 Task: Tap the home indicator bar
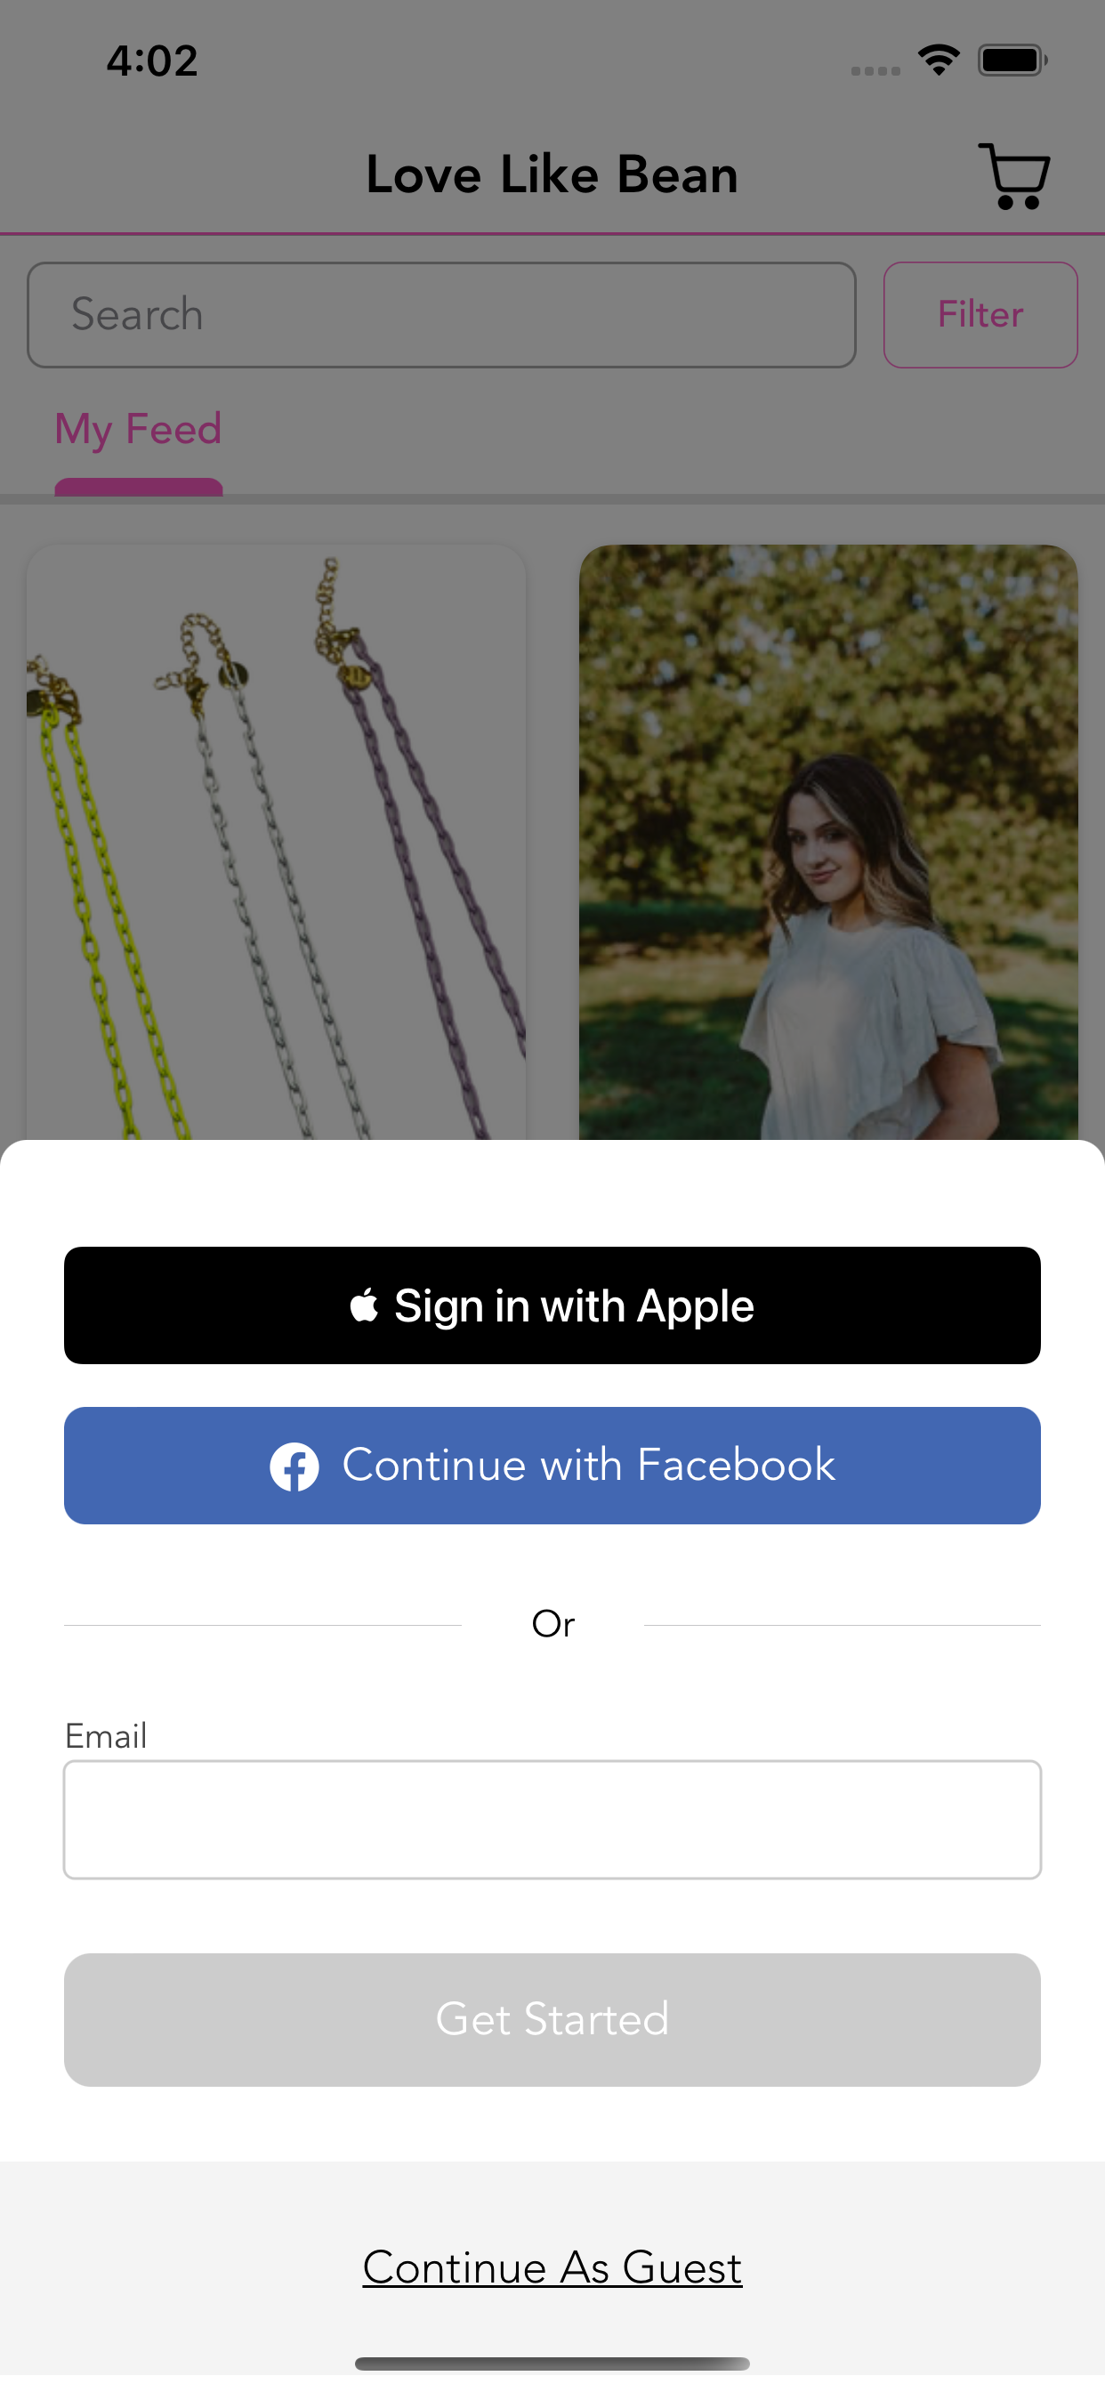[552, 2364]
